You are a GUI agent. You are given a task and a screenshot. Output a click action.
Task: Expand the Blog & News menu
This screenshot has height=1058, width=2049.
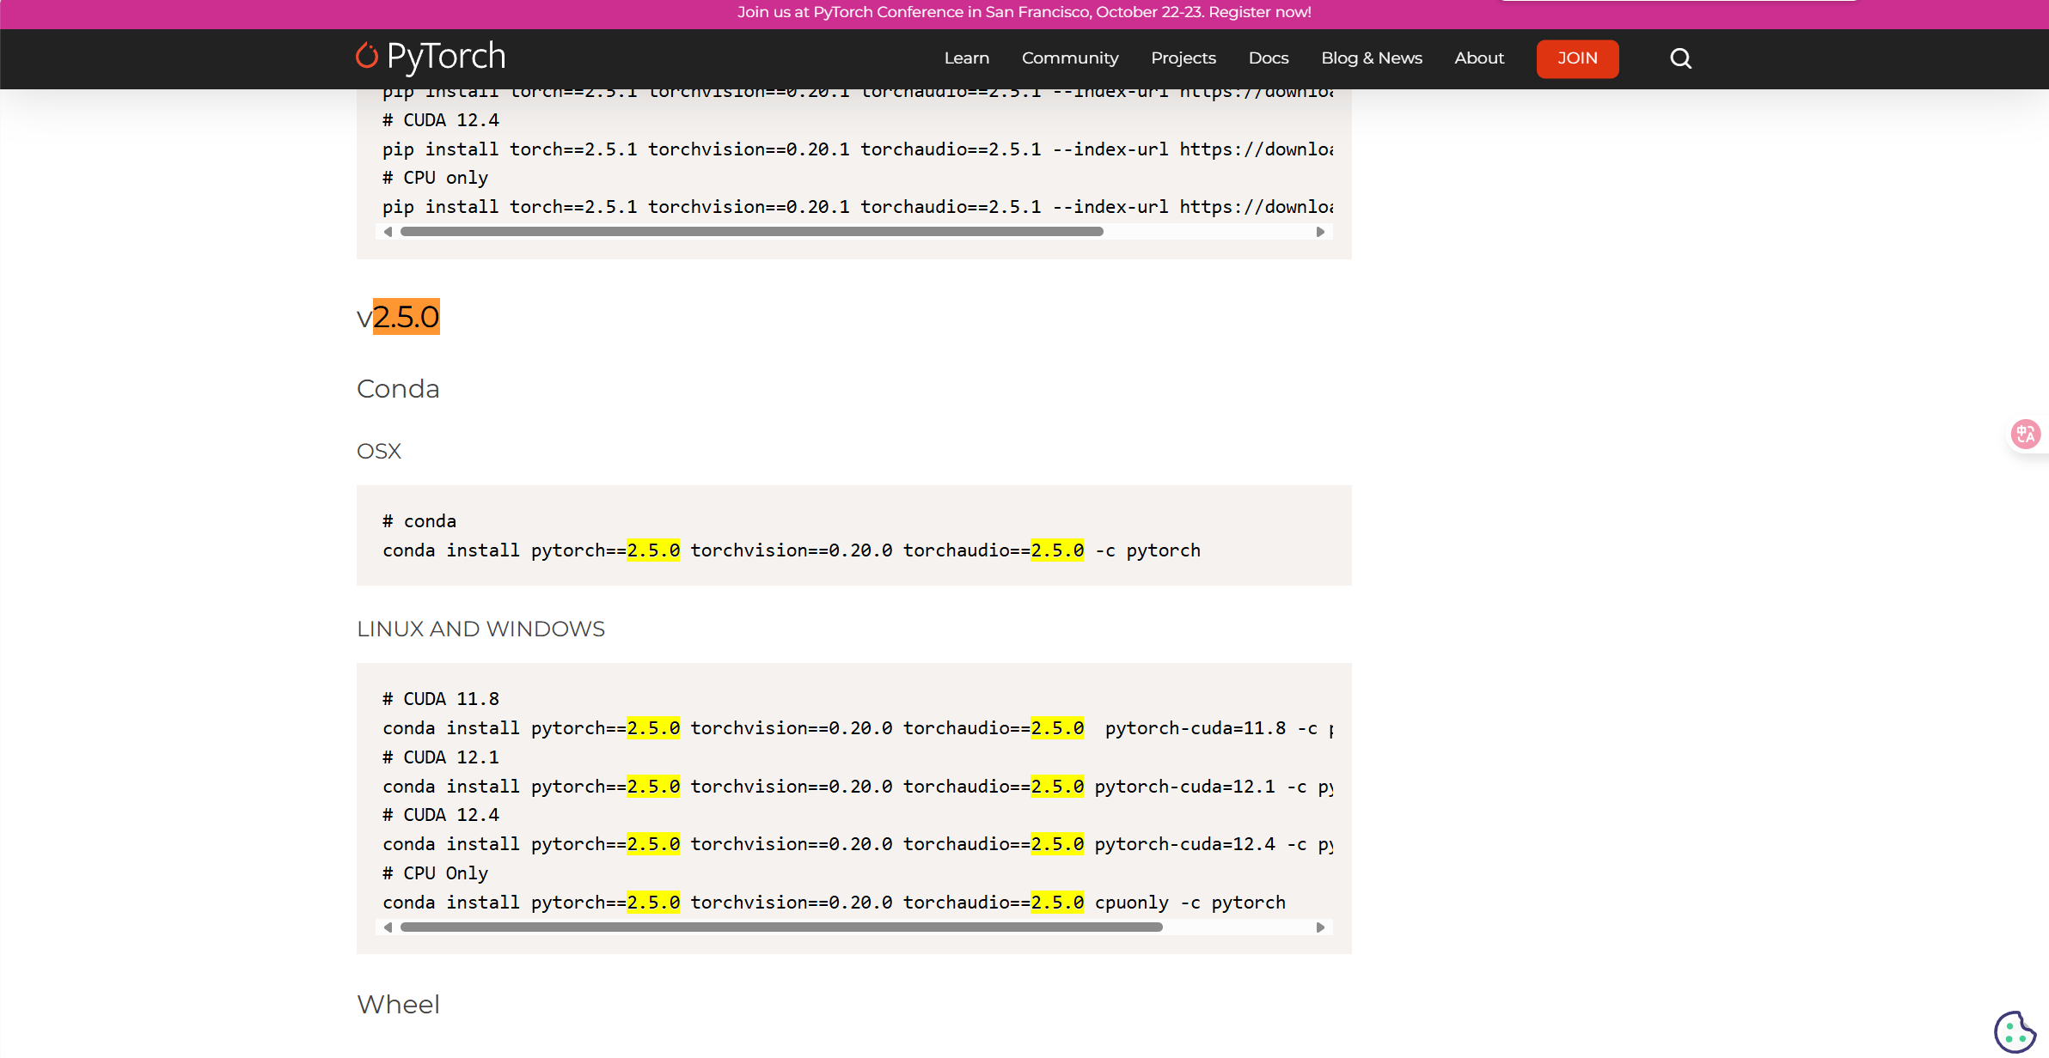coord(1371,58)
